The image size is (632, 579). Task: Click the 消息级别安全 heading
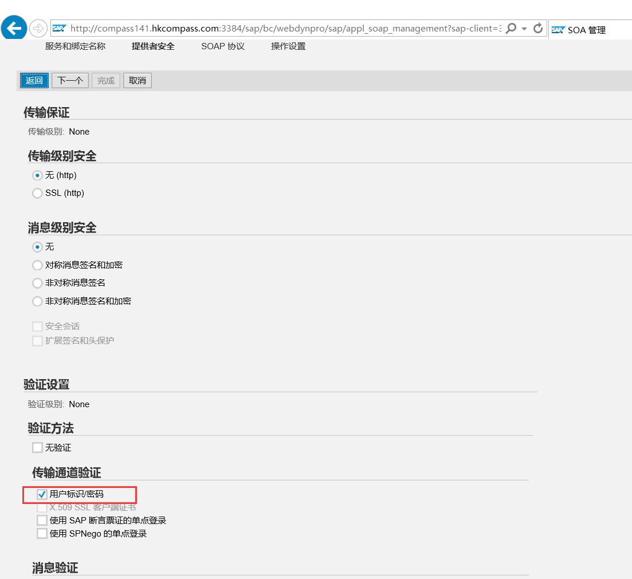pyautogui.click(x=62, y=228)
